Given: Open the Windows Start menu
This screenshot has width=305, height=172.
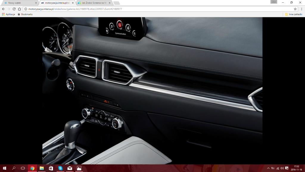Looking at the screenshot, I should coord(4,168).
